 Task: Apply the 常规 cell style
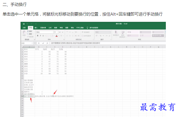click(133, 32)
